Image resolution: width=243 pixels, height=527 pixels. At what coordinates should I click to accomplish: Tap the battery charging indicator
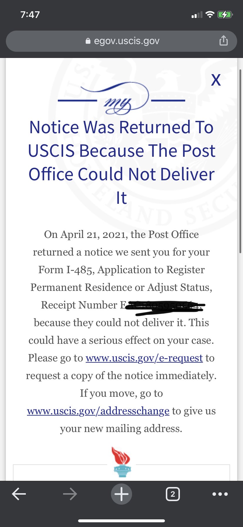coord(225,14)
